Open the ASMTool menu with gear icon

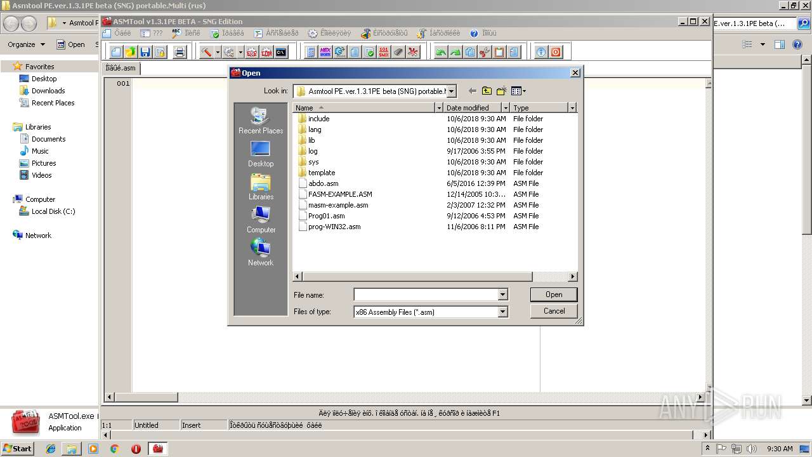click(x=329, y=33)
